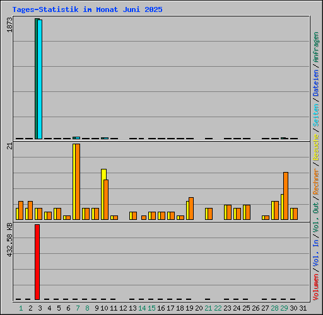The height and width of the screenshot is (315, 323).
Task: Click the Rechner legend label
Action: [316, 181]
